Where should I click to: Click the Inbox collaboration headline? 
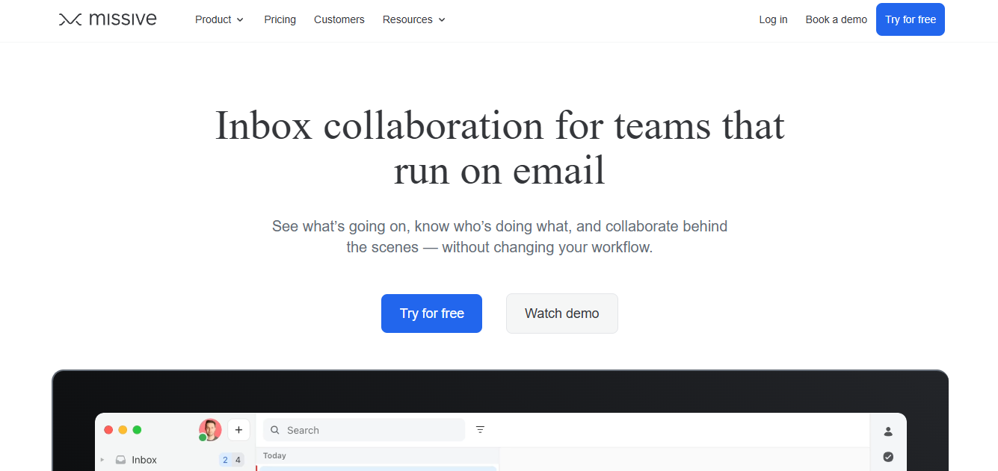pos(499,147)
